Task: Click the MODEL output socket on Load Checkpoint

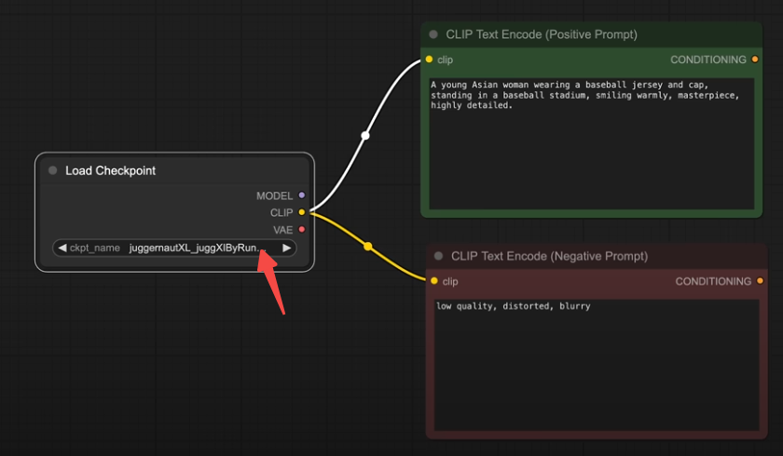Action: click(x=301, y=195)
